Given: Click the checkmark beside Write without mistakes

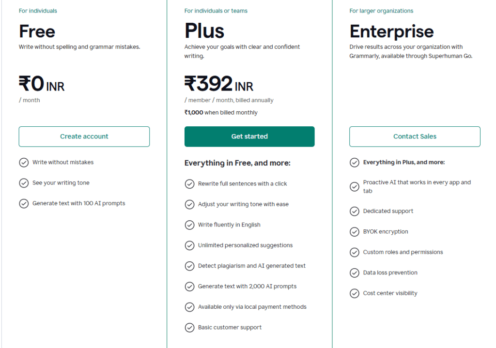Looking at the screenshot, I should [24, 162].
